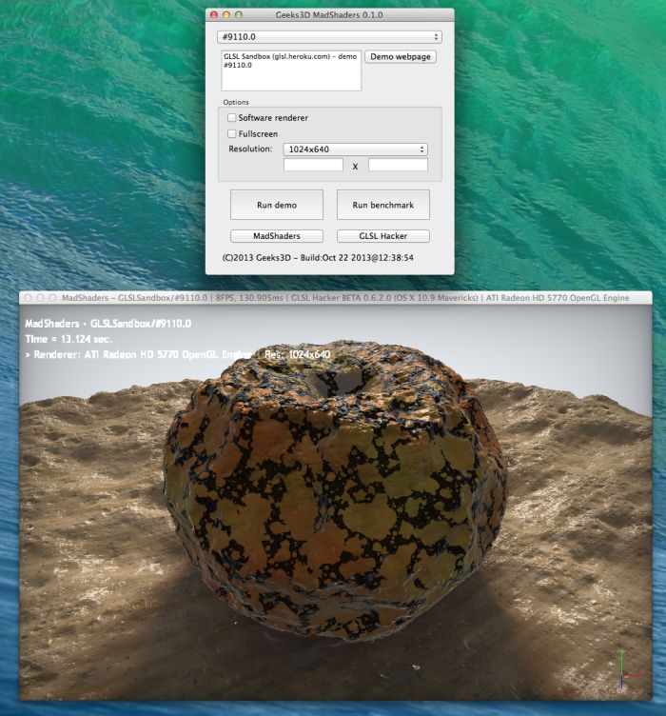Click the 'MadShaders - GLSLSandbox/#9110.0' overlay text

tap(108, 324)
